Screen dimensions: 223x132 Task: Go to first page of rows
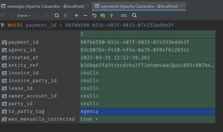click(3, 15)
